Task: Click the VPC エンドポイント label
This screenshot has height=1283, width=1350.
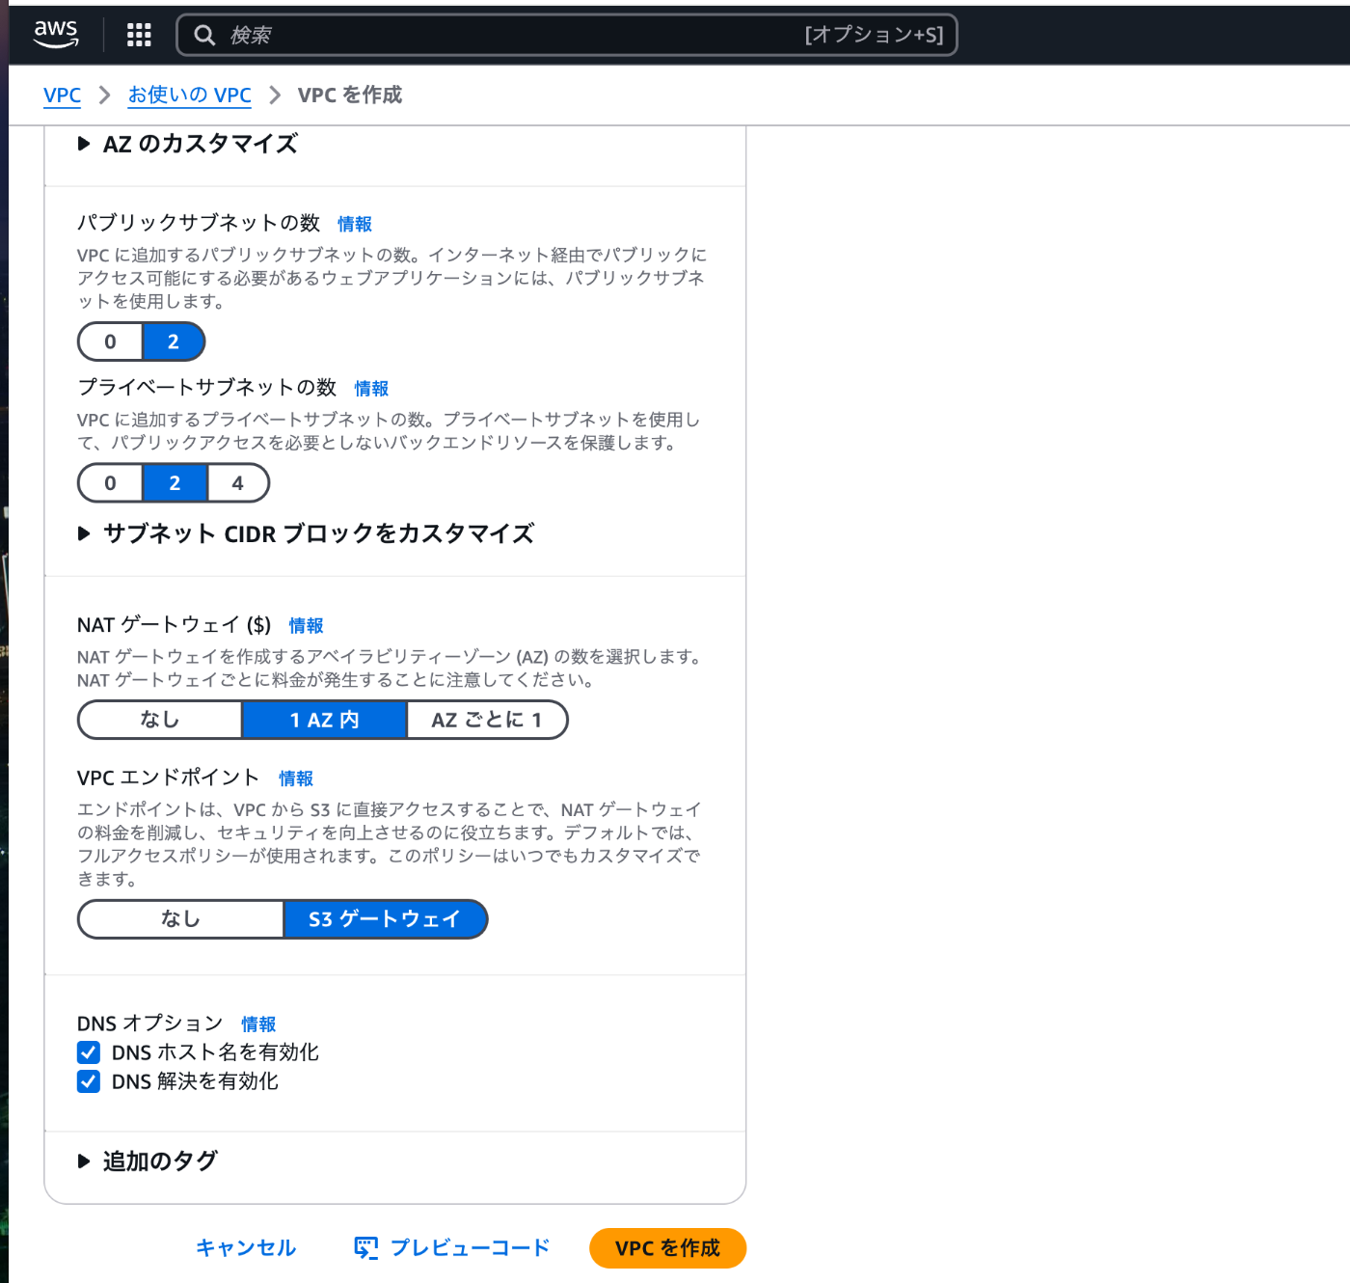Action: pyautogui.click(x=169, y=778)
